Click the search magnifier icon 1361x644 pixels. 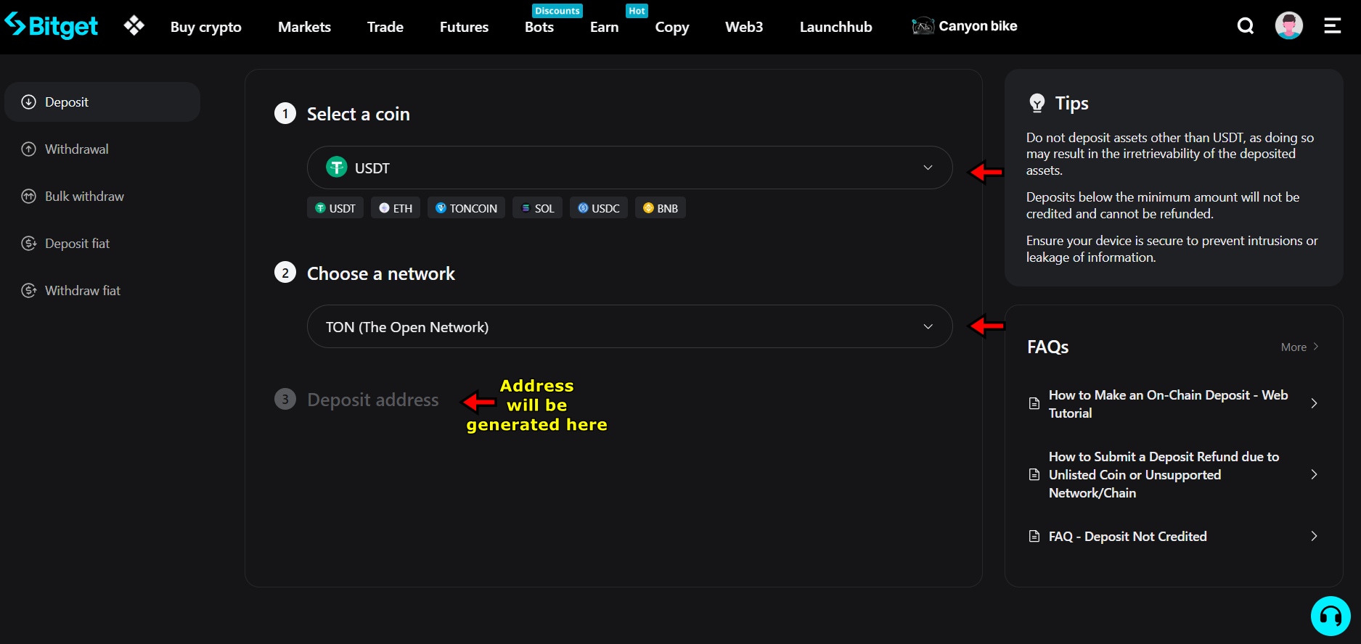click(1246, 26)
